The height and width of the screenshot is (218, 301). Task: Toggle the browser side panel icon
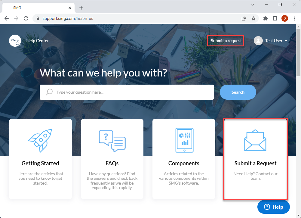pyautogui.click(x=275, y=18)
